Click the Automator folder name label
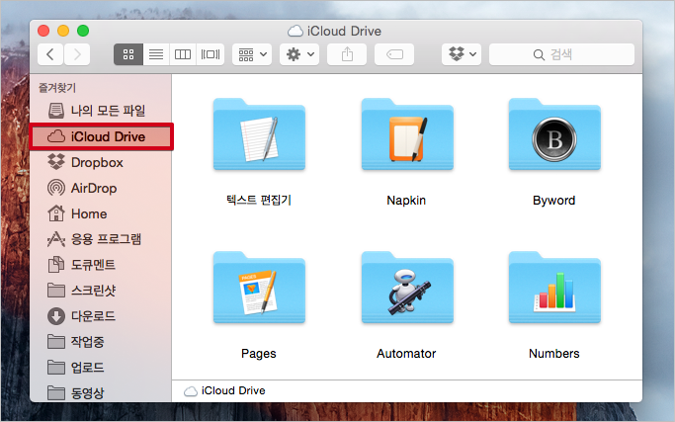 point(406,354)
